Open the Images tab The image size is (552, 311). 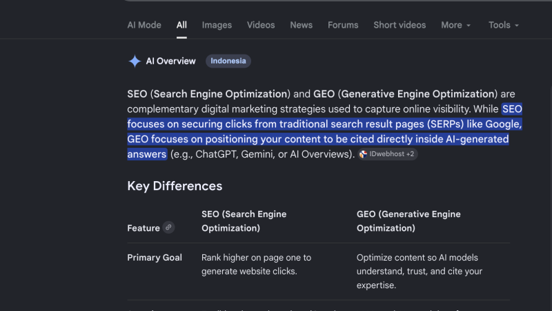pos(217,25)
